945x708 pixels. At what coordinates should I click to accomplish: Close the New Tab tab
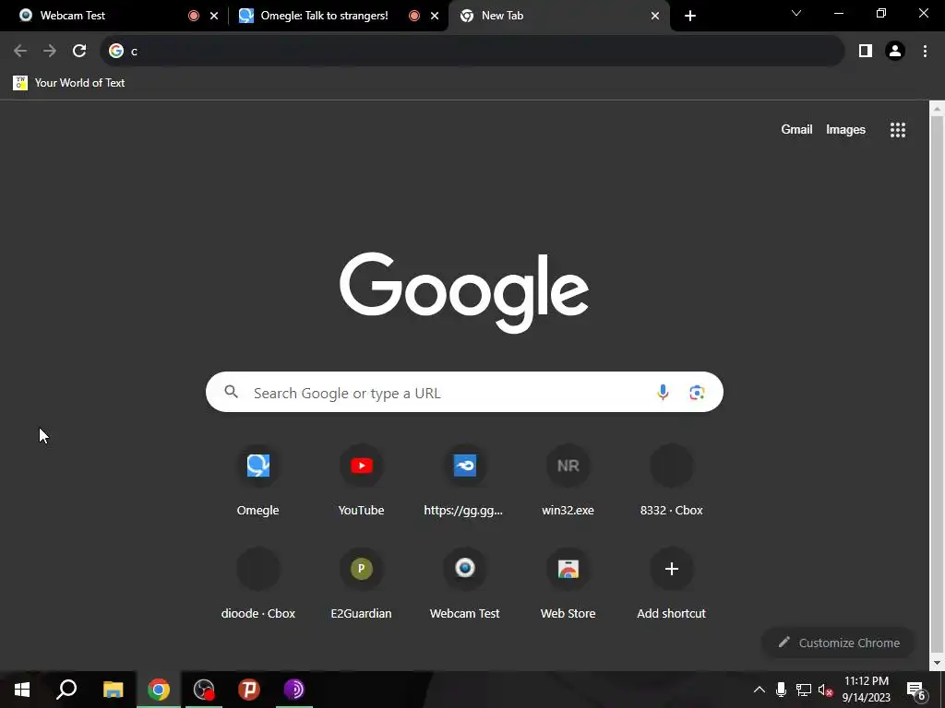(655, 16)
